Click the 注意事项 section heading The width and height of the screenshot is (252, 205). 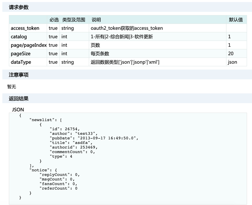tap(19, 75)
